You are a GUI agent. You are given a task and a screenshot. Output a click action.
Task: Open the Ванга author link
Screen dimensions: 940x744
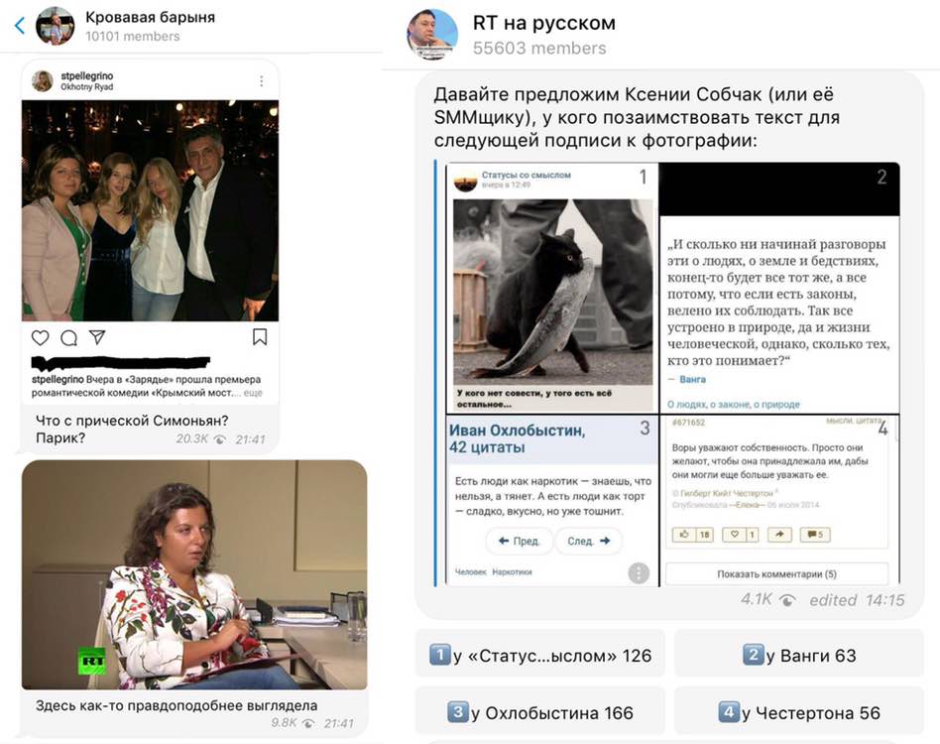tap(692, 380)
